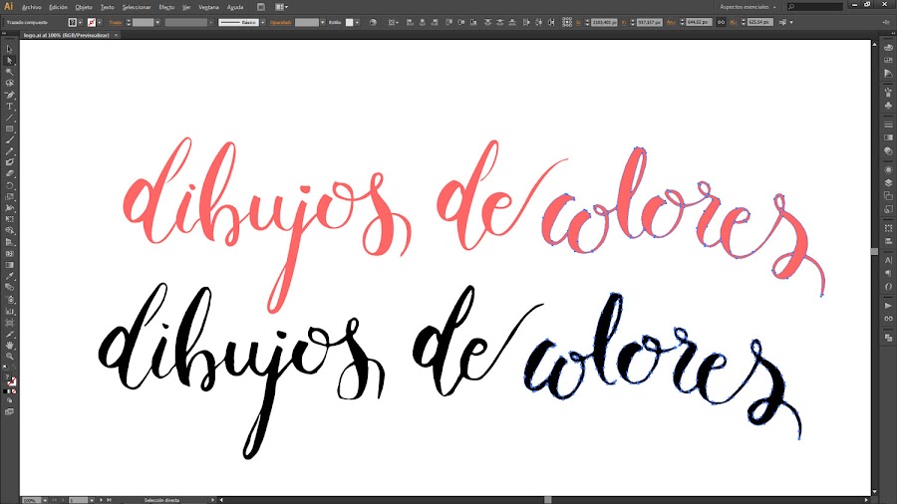Click the orange Trazo stroke link
Viewport: 897px width, 504px height.
coord(116,22)
